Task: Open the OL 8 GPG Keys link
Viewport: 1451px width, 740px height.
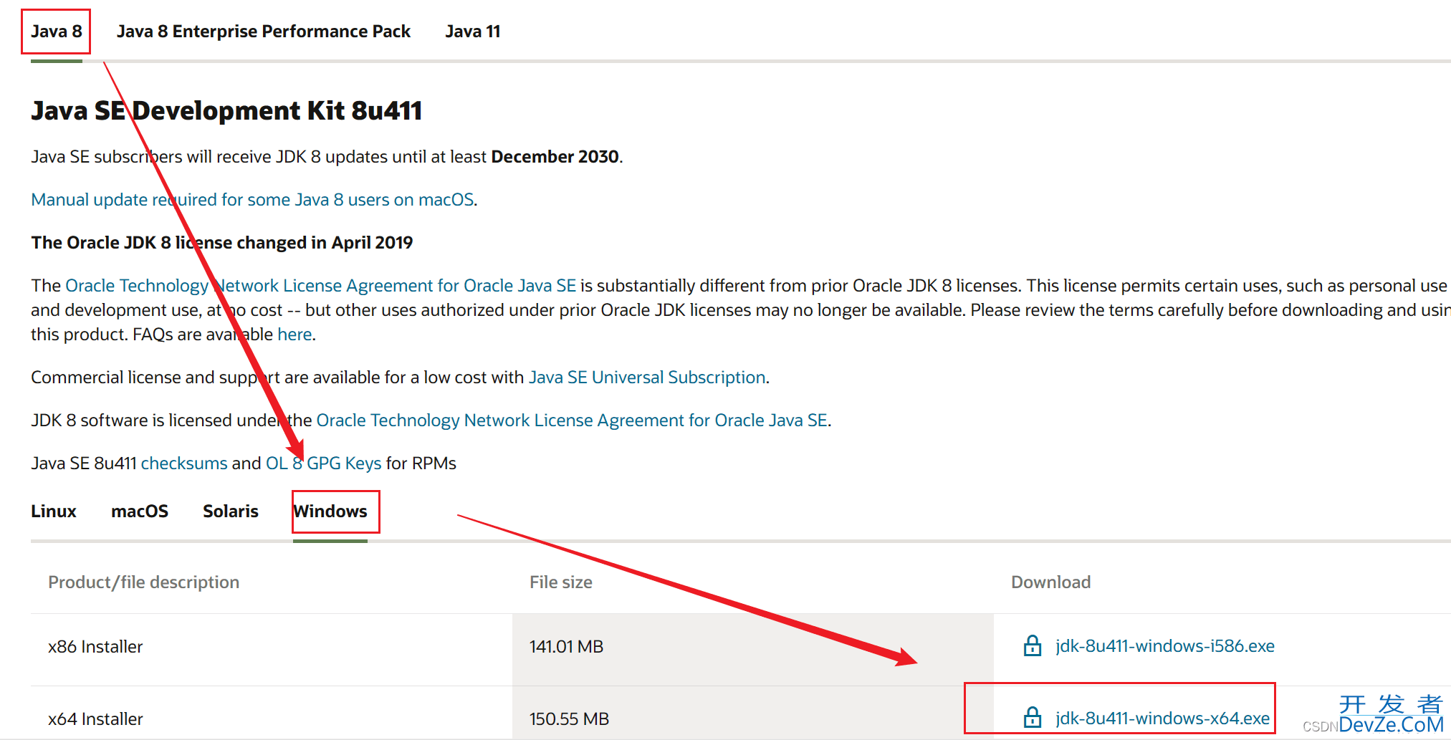Action: (324, 463)
